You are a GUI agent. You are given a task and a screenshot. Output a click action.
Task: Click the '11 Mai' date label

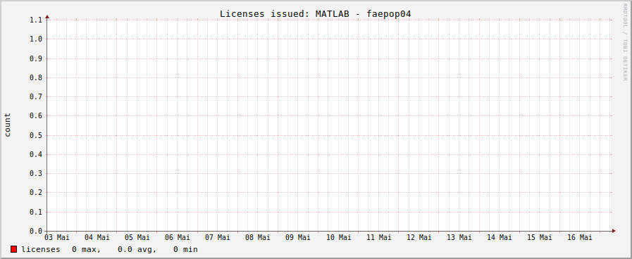coord(379,238)
